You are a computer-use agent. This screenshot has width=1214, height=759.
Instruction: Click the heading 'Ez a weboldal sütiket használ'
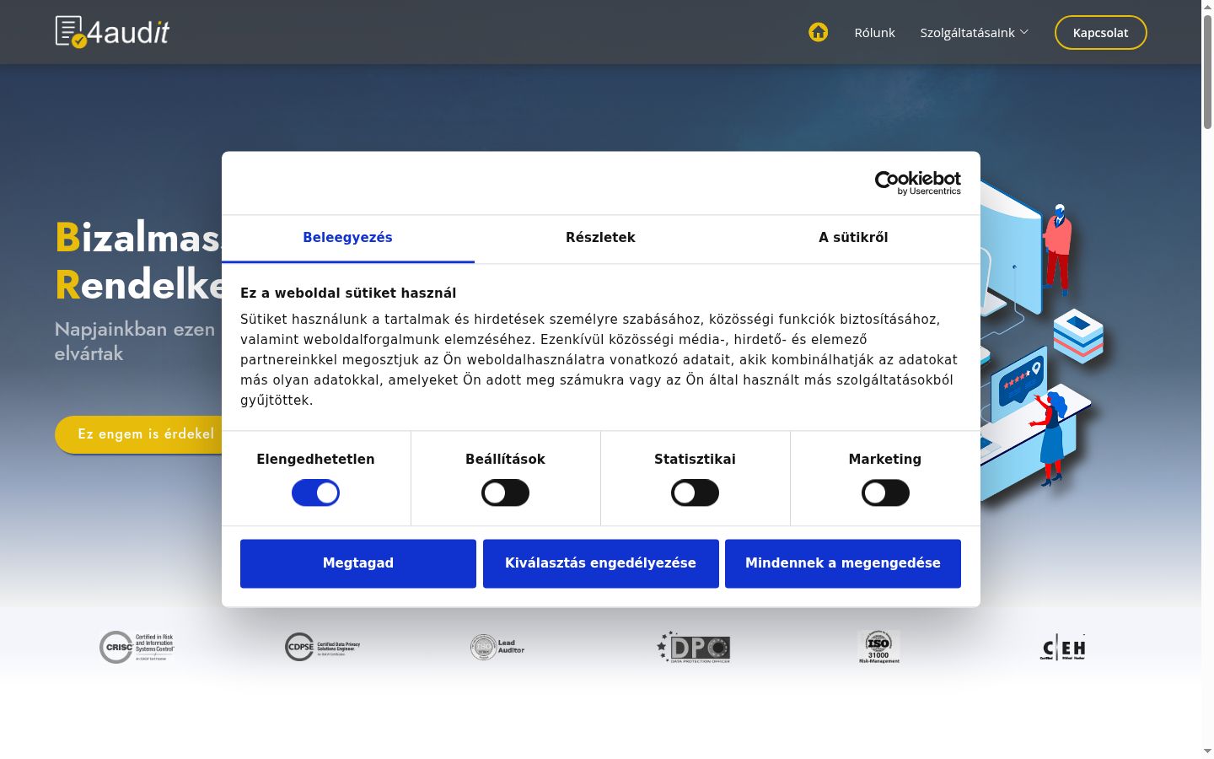coord(348,293)
